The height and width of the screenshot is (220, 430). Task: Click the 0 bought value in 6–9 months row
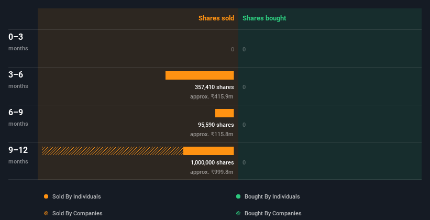point(244,125)
